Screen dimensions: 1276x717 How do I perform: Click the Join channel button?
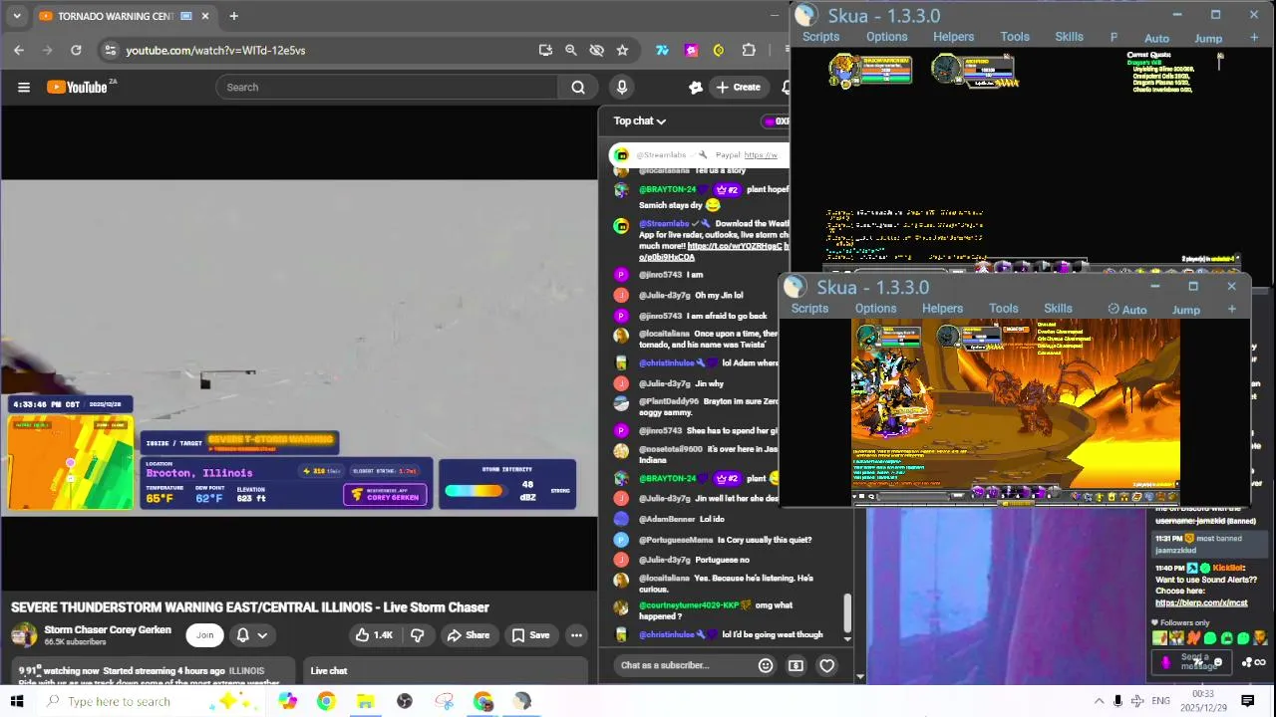(204, 634)
